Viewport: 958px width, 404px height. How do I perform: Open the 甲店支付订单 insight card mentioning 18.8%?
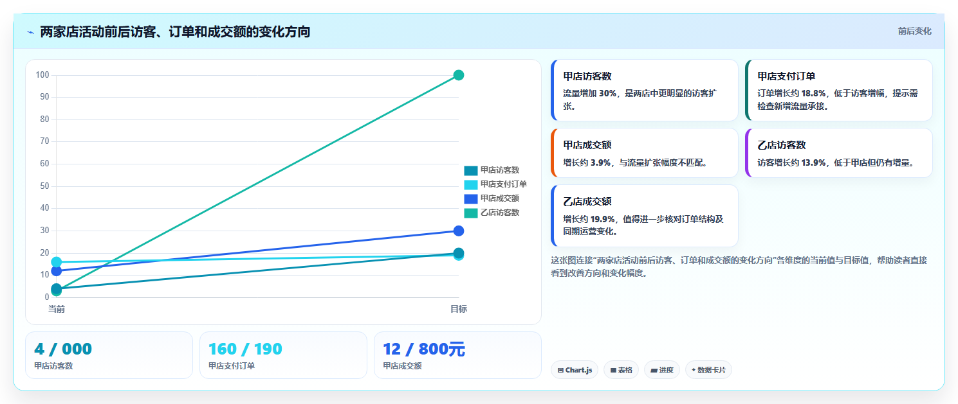(839, 91)
